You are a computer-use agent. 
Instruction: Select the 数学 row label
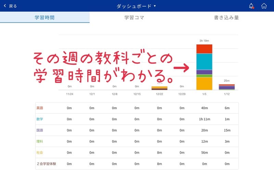point(40,119)
